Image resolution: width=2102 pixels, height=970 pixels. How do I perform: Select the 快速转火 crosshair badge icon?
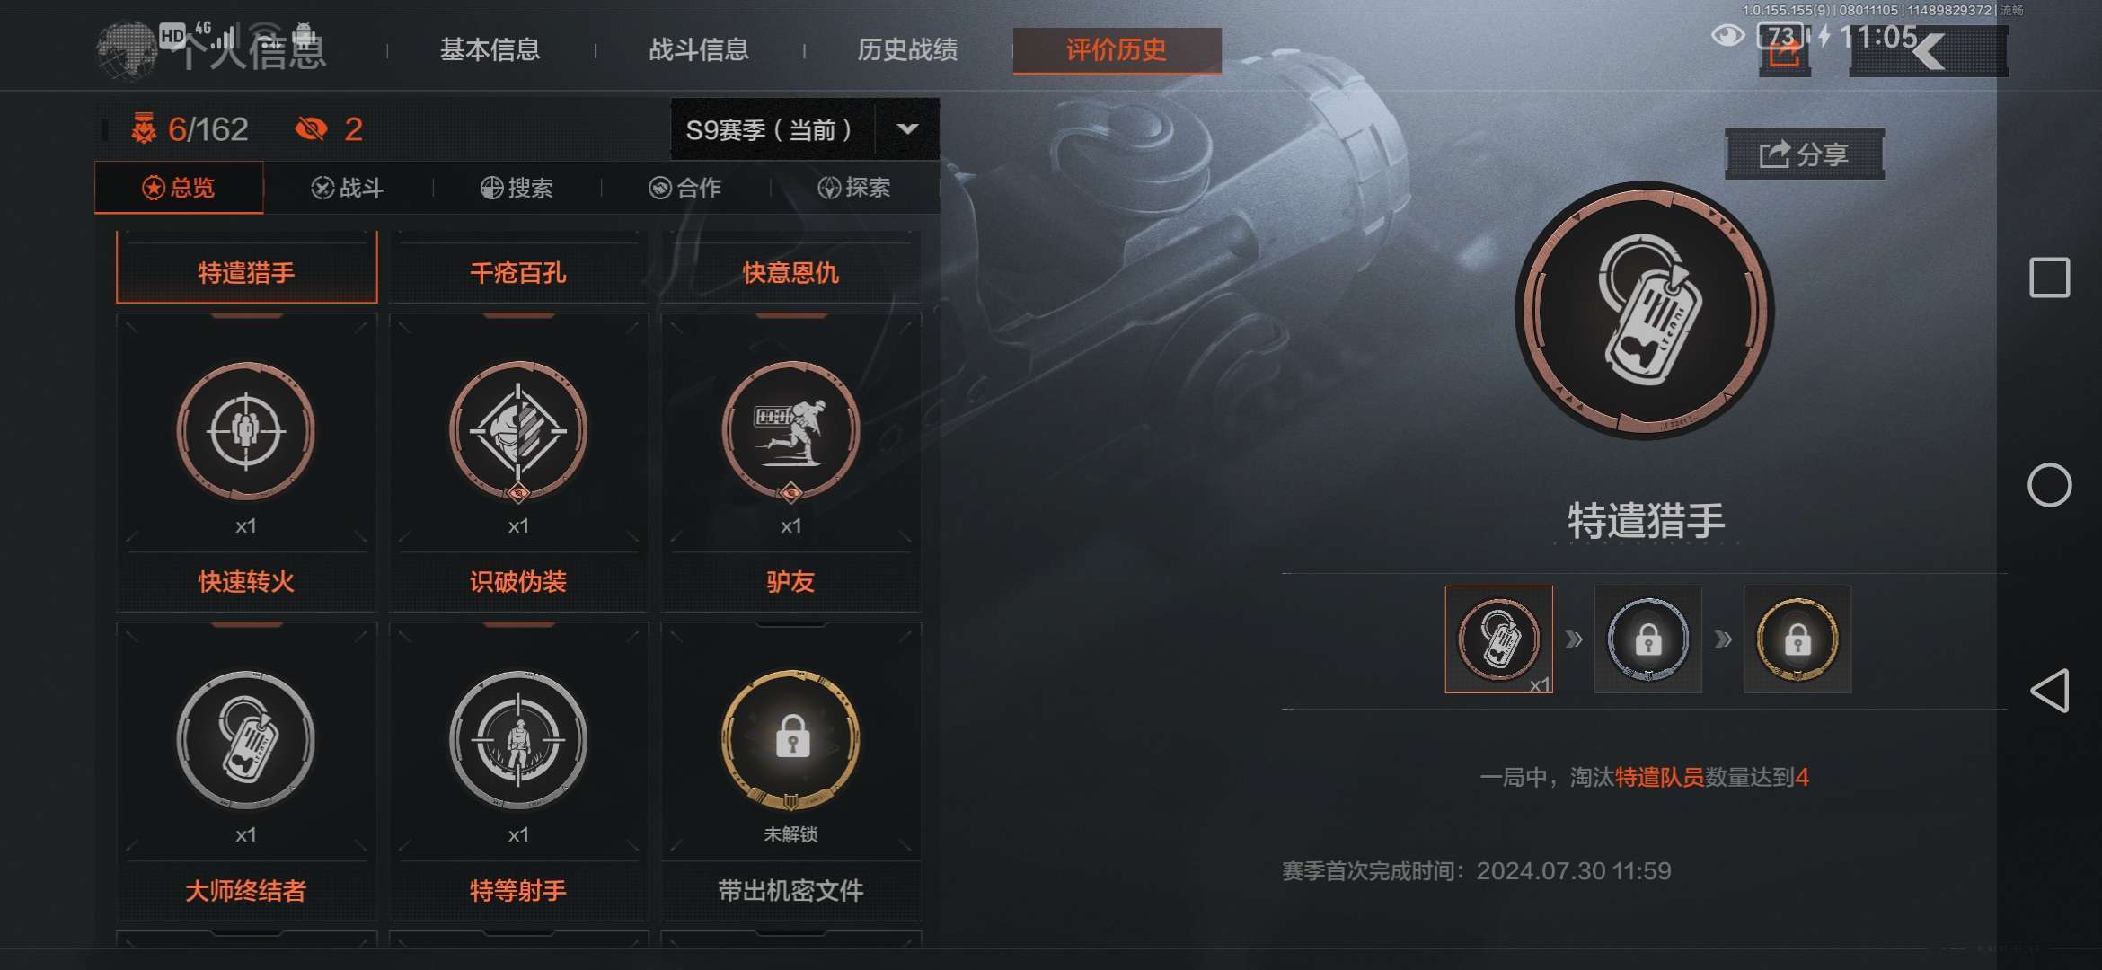coord(246,431)
